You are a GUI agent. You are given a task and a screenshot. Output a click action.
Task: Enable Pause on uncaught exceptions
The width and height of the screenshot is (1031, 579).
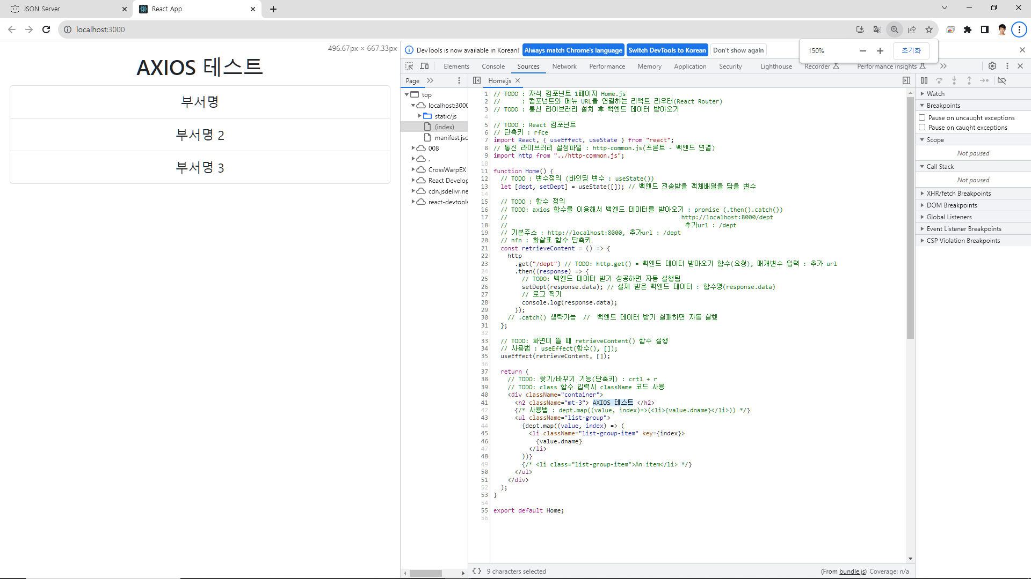(x=922, y=117)
